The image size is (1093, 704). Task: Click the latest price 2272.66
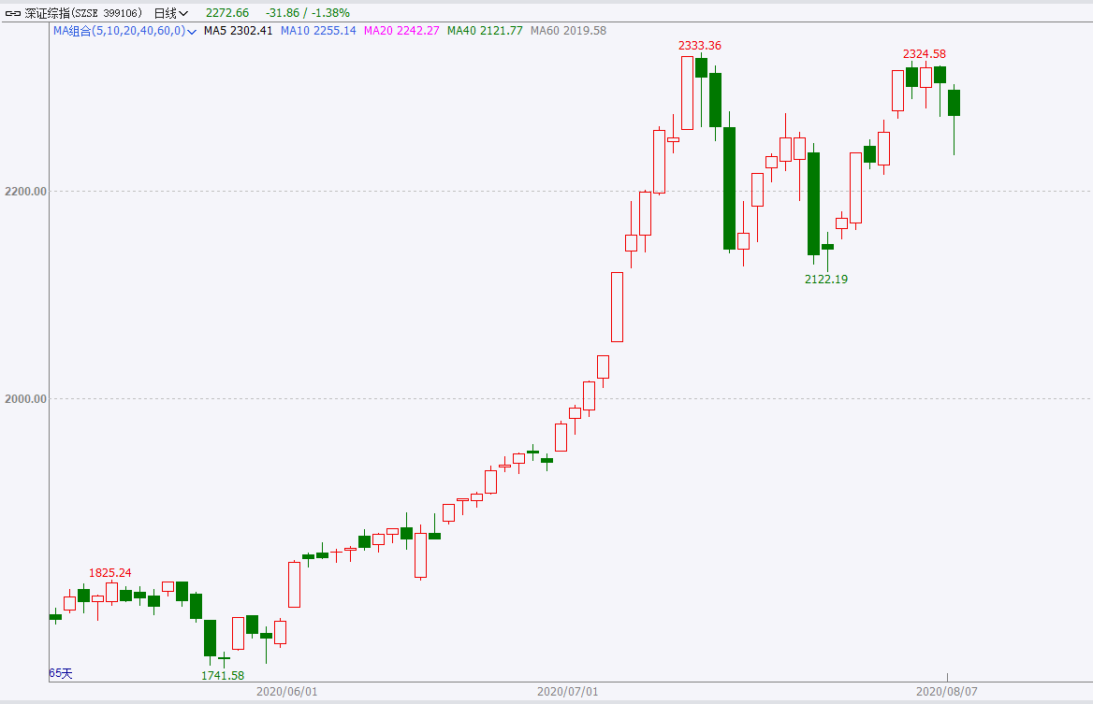click(227, 13)
